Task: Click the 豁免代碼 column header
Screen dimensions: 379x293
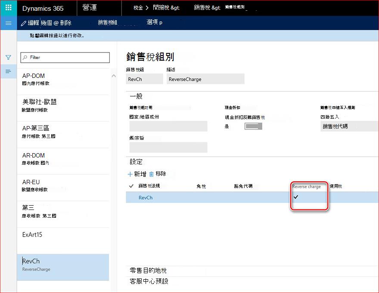Action: click(x=243, y=186)
